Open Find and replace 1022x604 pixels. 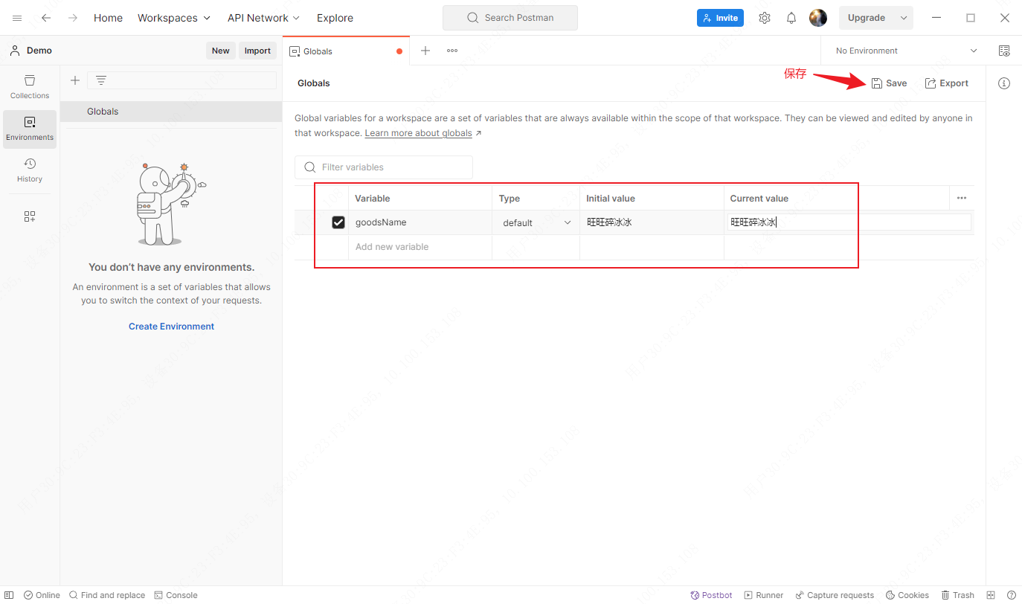pyautogui.click(x=107, y=595)
